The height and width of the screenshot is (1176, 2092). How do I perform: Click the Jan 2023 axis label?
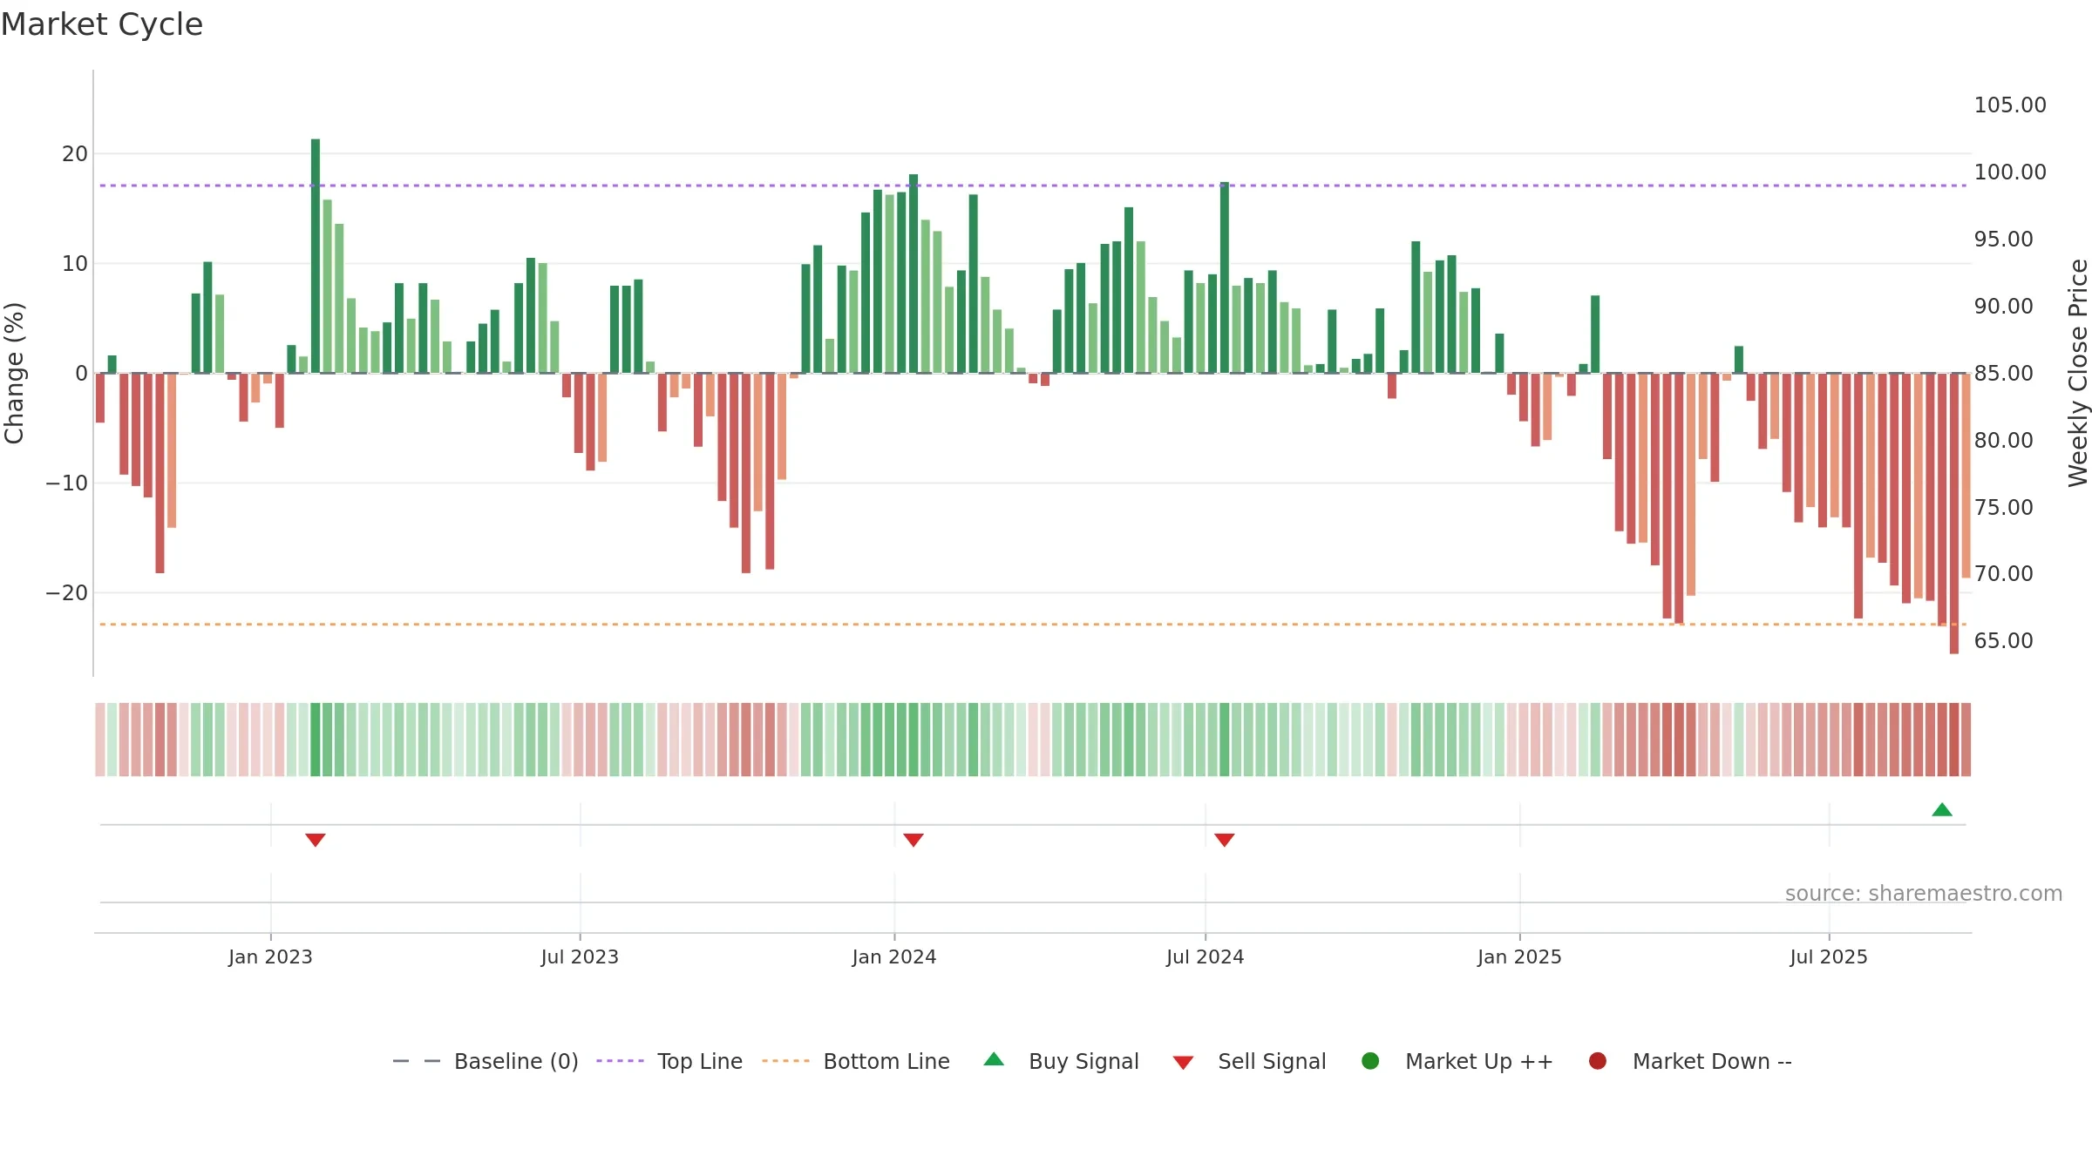coord(270,956)
